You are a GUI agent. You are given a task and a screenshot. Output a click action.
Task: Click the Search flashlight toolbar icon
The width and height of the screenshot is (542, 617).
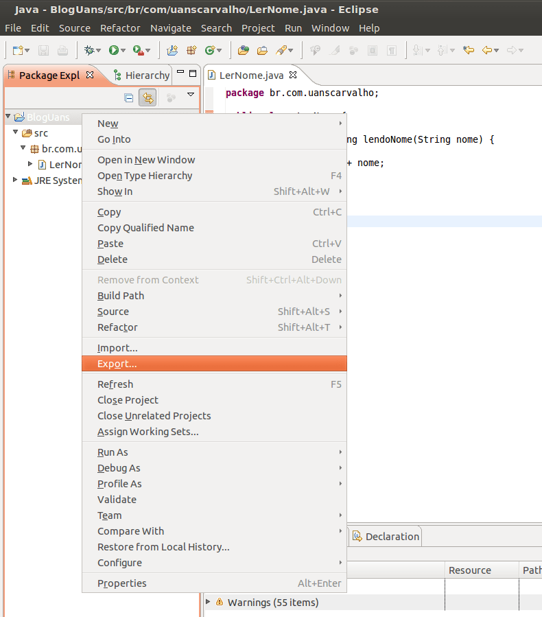point(281,50)
